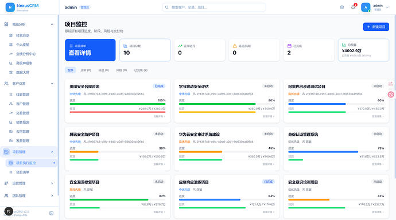The width and height of the screenshot is (396, 220).
Task: Click the NexusCRM logo icon
Action: [10, 7]
